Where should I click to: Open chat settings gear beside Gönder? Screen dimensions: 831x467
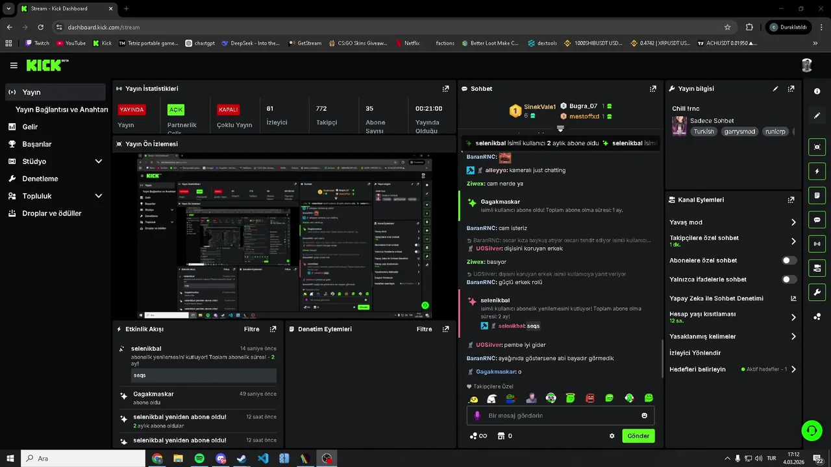point(612,436)
